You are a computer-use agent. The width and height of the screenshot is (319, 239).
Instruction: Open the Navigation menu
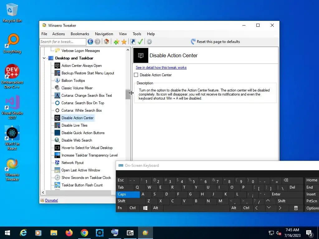(x=104, y=34)
